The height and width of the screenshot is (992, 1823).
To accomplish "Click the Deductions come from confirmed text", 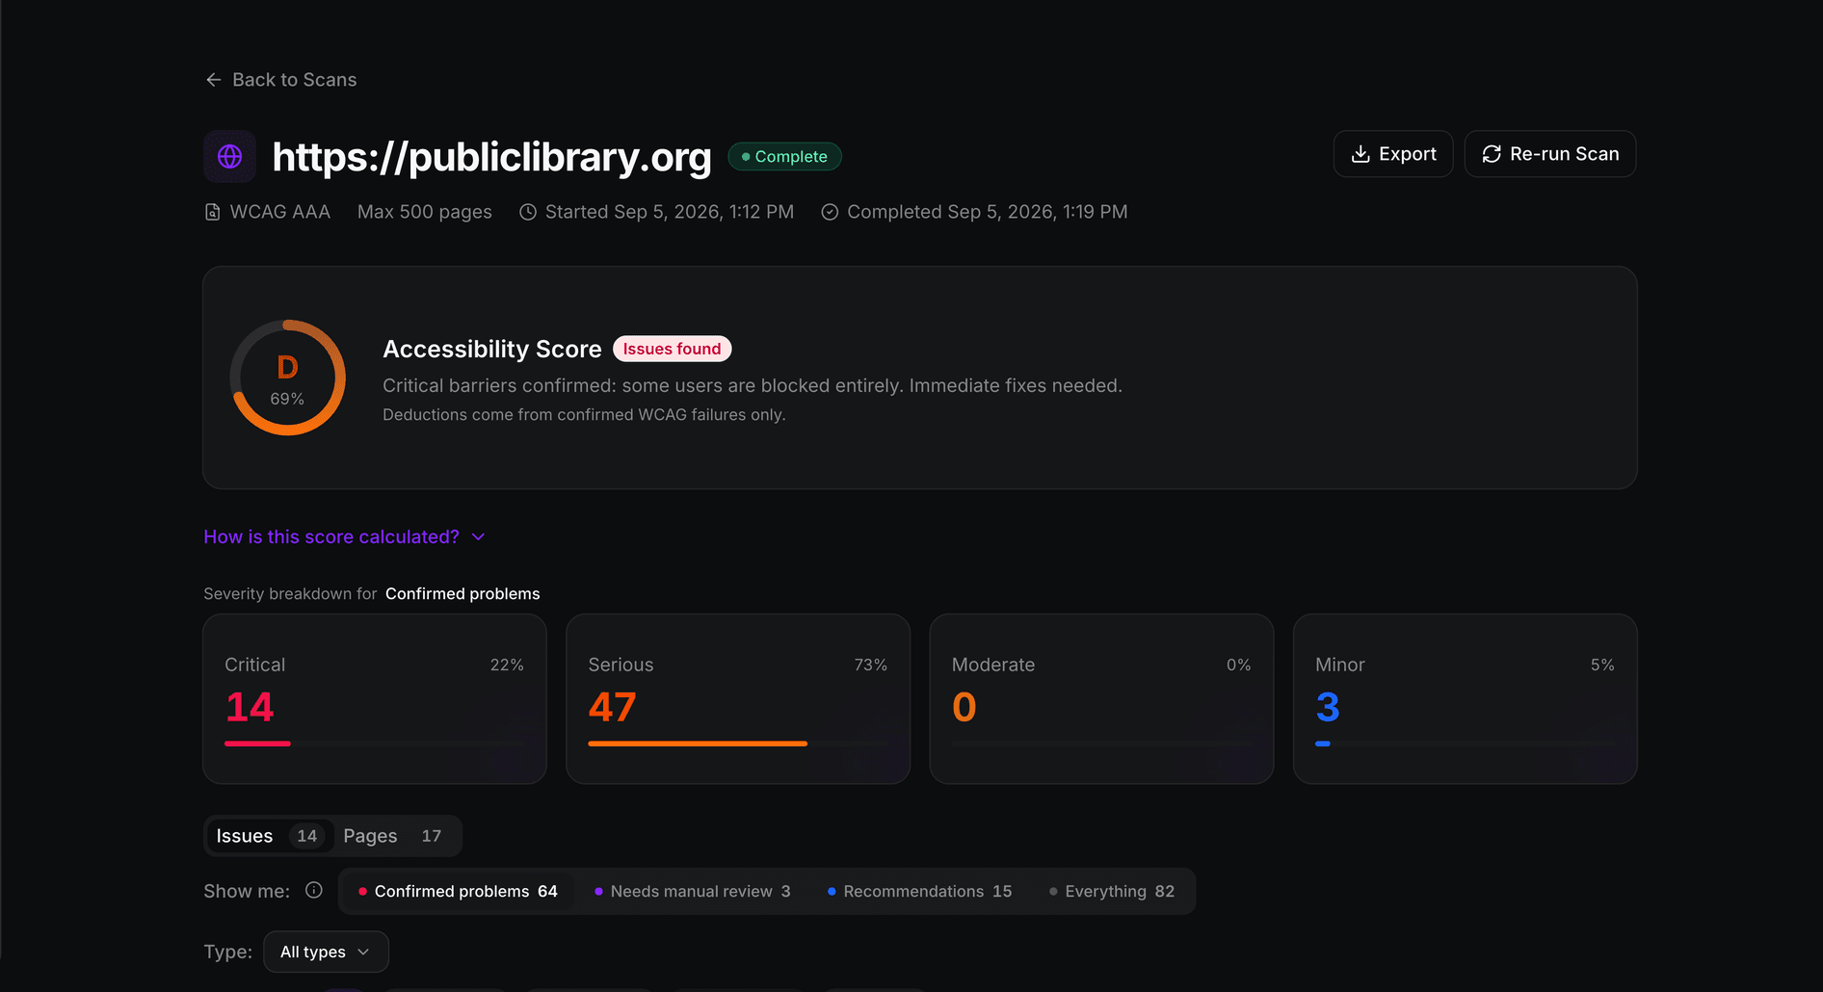I will tap(584, 415).
